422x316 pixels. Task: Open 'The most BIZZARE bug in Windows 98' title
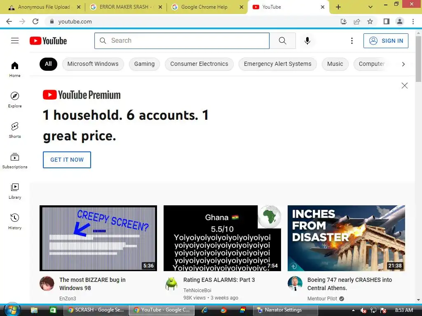(92, 284)
